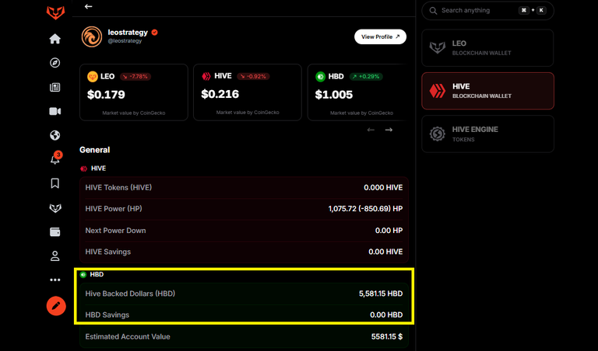Click the Next Power Down row
Viewport: 598px width, 351px height.
(x=244, y=231)
